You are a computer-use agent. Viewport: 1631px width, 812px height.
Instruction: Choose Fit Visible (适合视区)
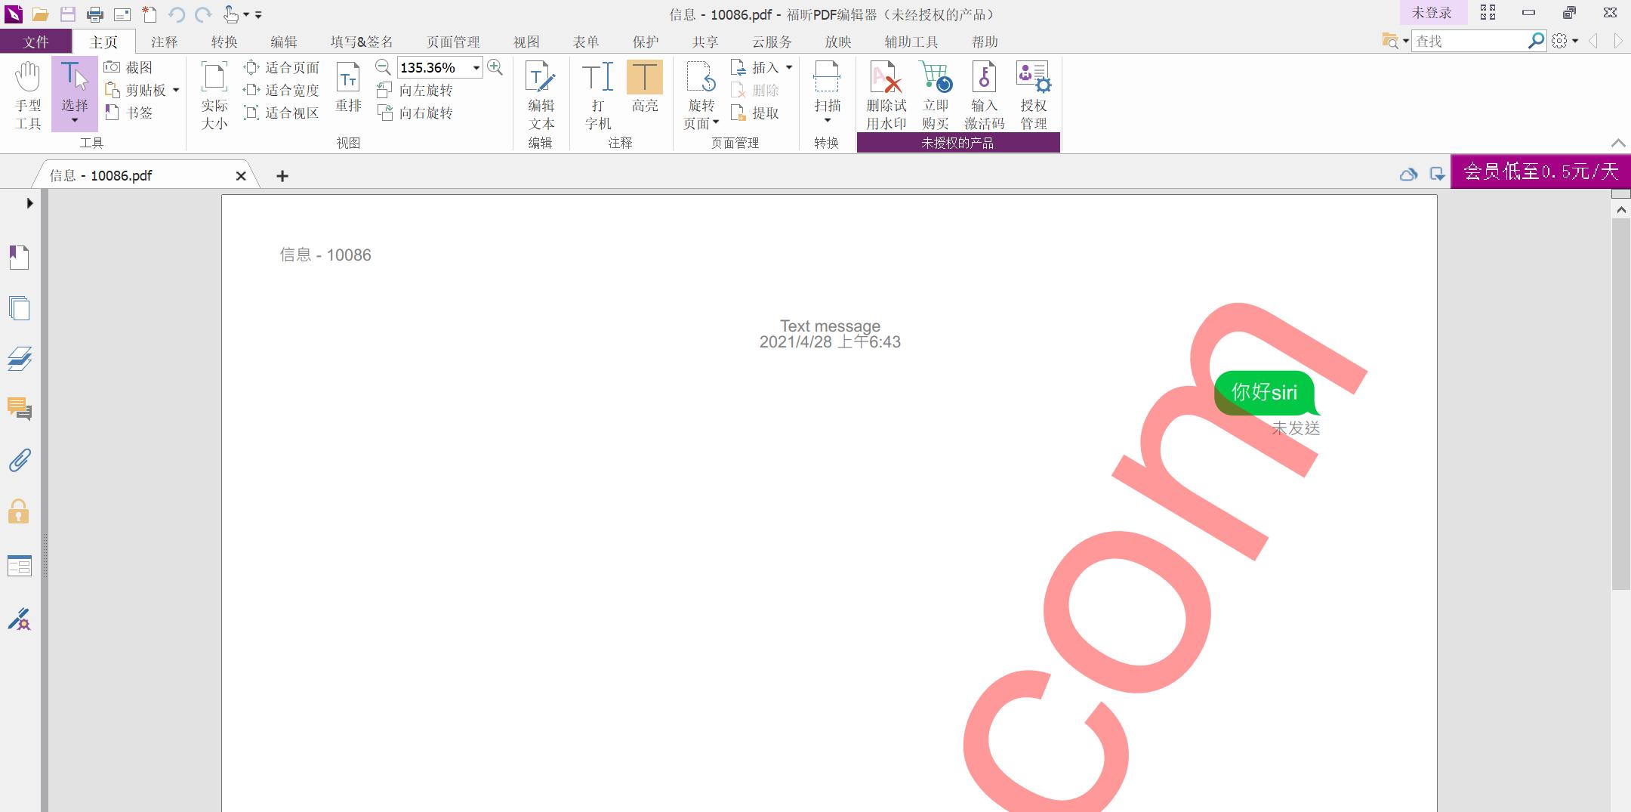tap(281, 113)
